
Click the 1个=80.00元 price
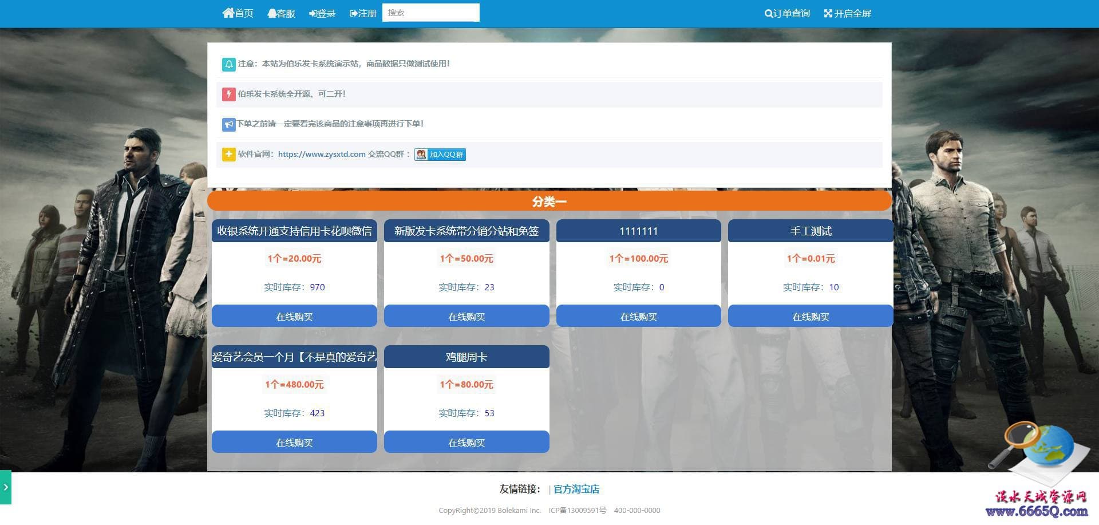(467, 385)
